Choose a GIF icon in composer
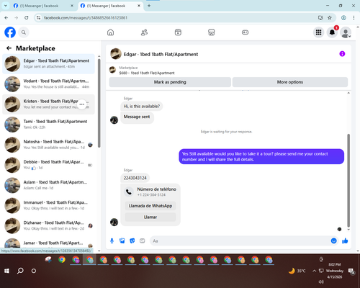 click(143, 240)
